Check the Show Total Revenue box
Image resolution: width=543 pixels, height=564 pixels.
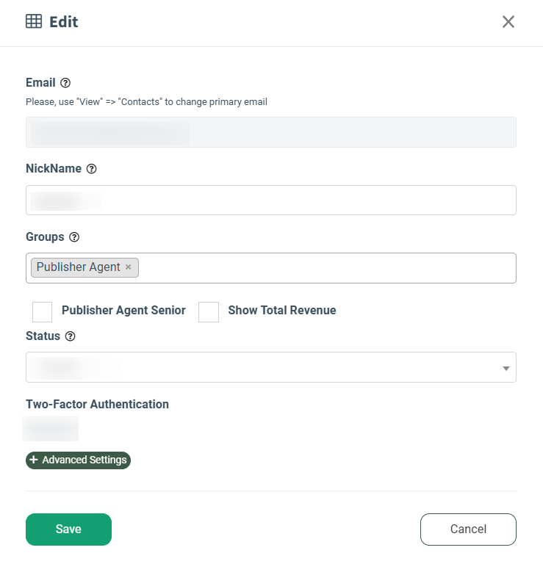[x=209, y=312]
